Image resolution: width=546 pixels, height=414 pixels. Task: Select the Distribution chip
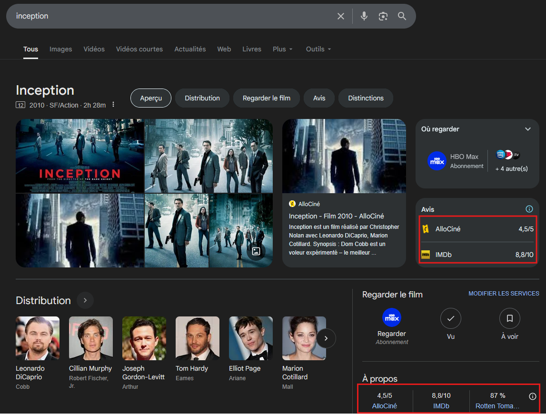tap(202, 98)
